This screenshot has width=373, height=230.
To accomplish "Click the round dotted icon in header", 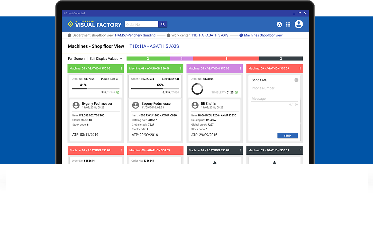I will (x=279, y=24).
